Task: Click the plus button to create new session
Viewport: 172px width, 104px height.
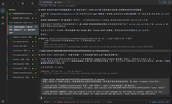Action: click(13, 3)
